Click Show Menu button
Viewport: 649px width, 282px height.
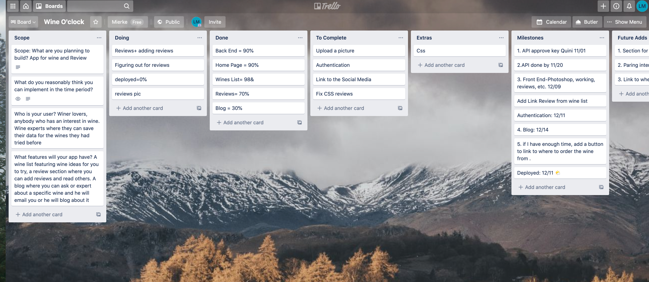625,22
